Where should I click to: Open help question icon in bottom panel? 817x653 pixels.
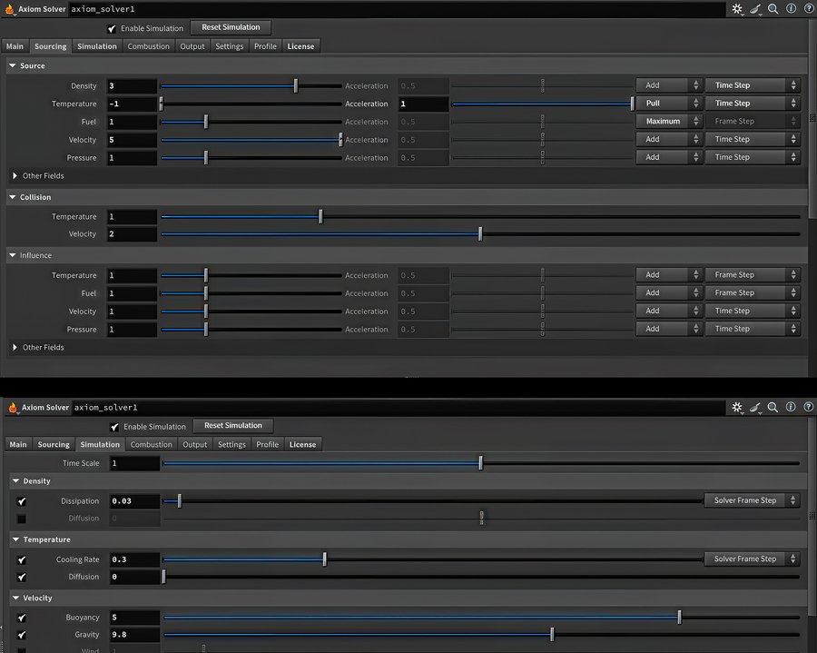click(808, 407)
